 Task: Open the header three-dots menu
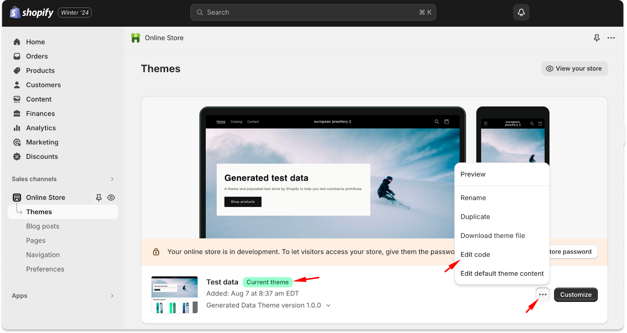611,38
